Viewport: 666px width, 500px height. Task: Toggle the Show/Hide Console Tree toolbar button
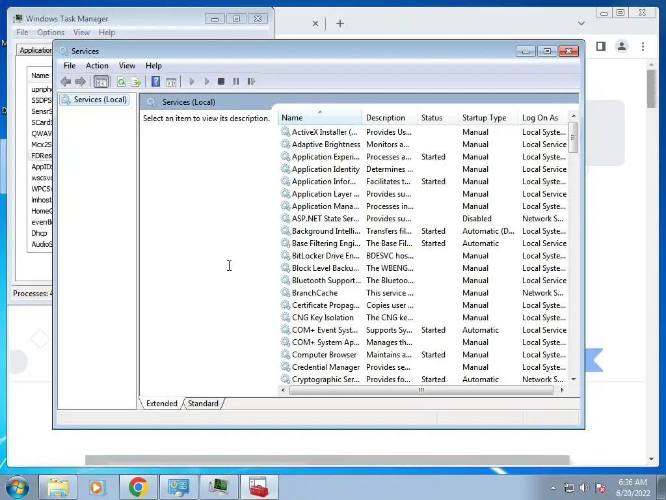point(101,81)
